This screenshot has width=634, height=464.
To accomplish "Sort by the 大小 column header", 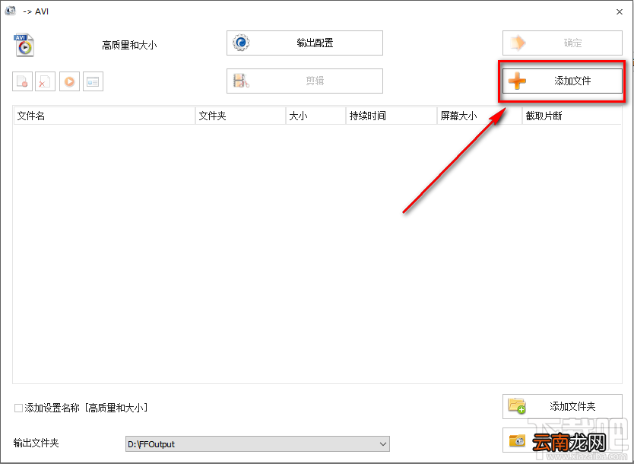I will pyautogui.click(x=315, y=116).
